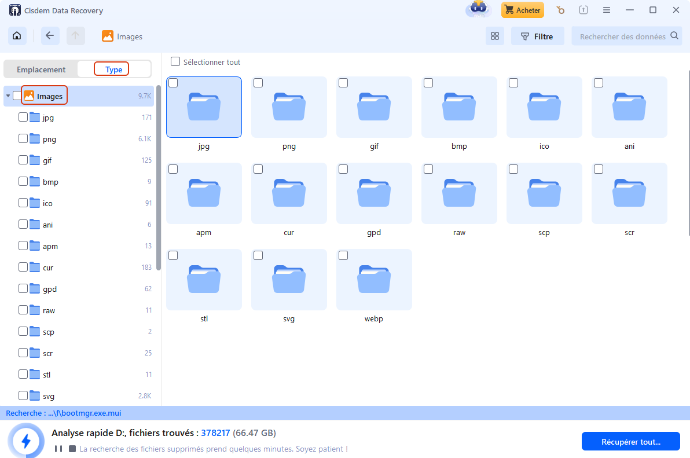
Task: Open the Filtre options
Action: [537, 36]
